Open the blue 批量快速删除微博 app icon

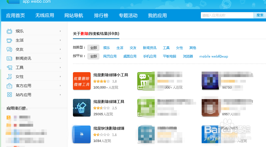[82, 135]
